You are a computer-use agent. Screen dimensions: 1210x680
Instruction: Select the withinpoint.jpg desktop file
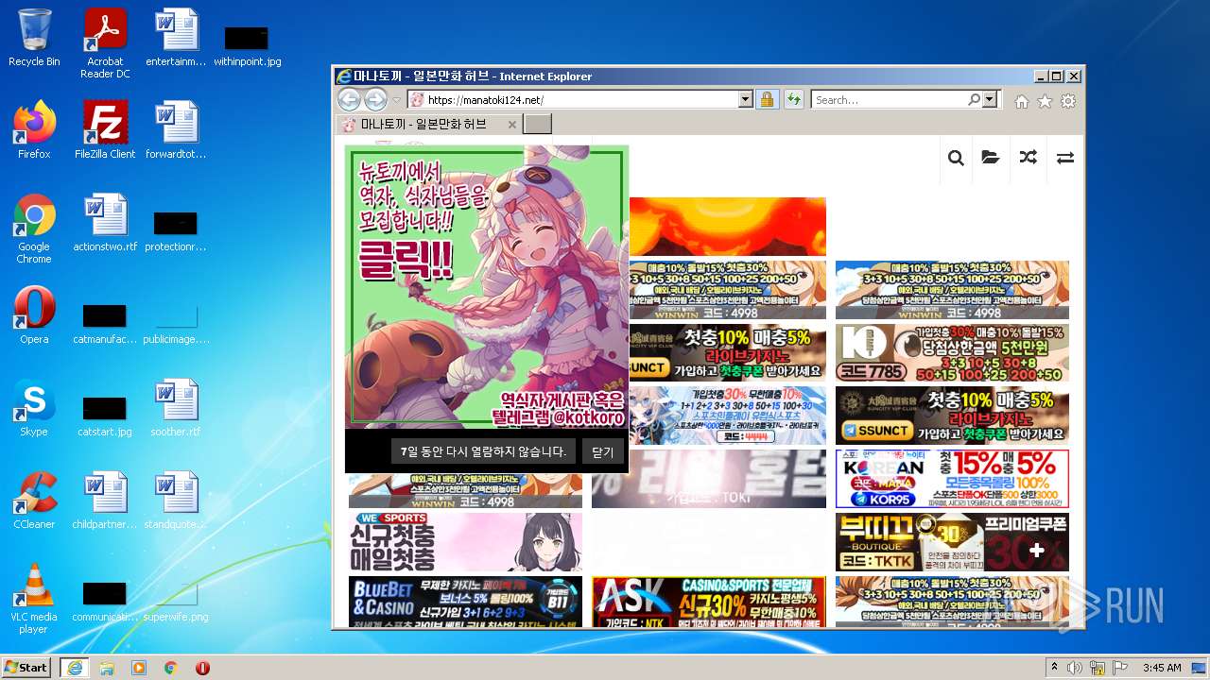[x=247, y=45]
